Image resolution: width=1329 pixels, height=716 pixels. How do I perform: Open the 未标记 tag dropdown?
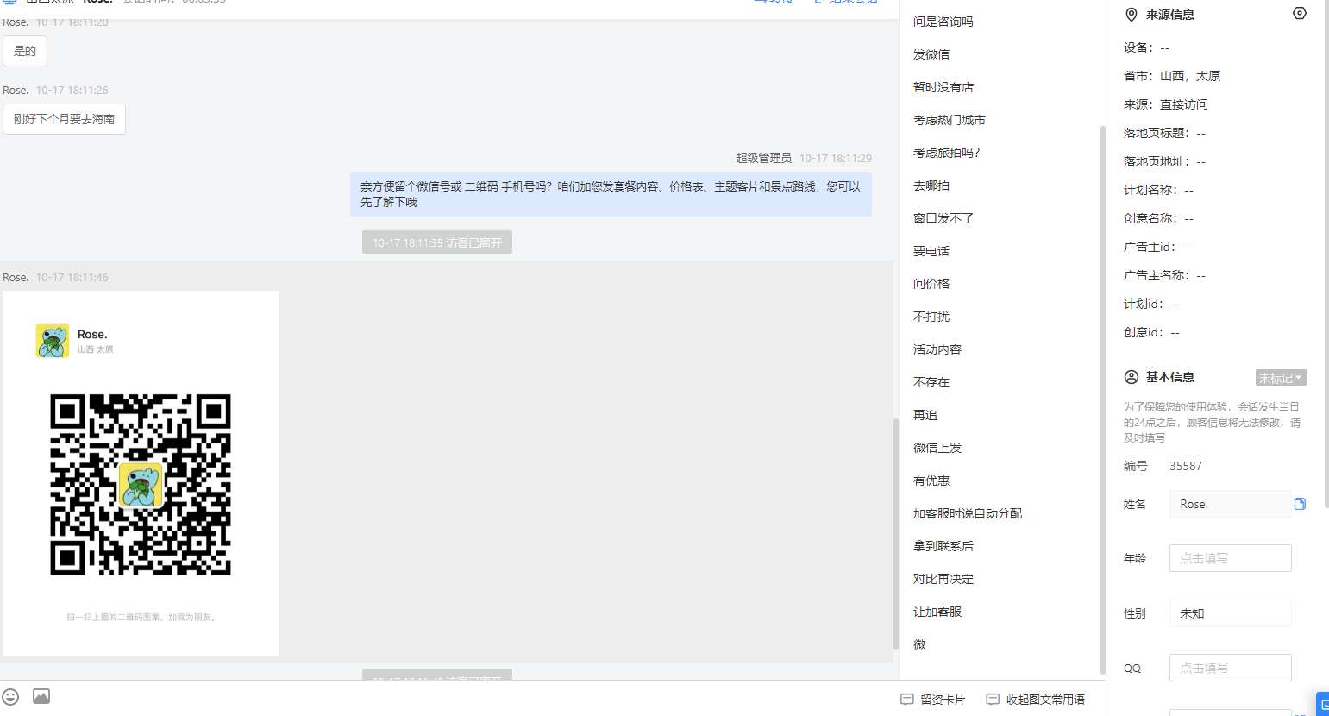tap(1281, 378)
